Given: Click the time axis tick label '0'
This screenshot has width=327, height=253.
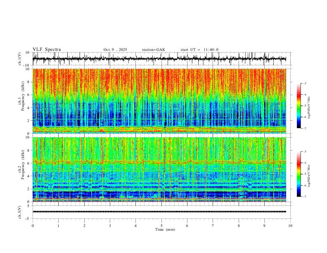Looking at the screenshot, I should [x=33, y=226].
